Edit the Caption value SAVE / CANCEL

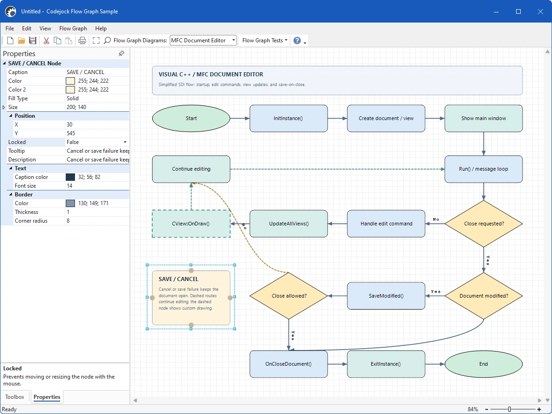97,72
